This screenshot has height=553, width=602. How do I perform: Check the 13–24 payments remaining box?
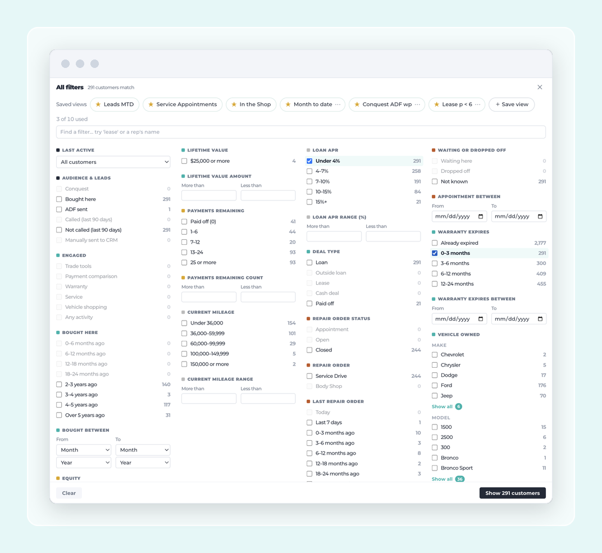click(184, 253)
